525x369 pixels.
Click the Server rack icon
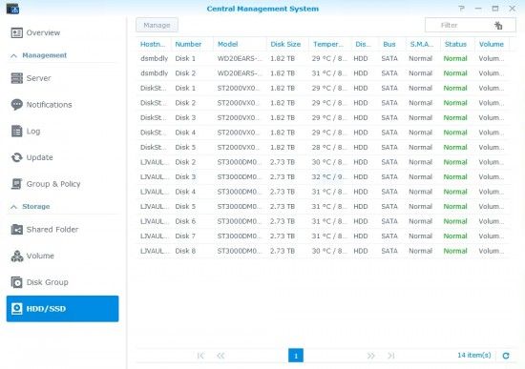coord(17,78)
